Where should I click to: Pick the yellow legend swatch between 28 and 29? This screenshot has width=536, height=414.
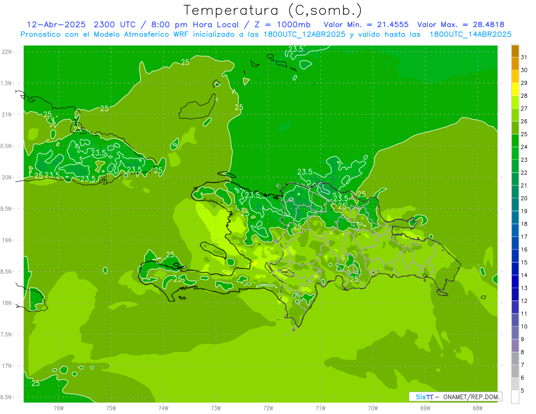tap(515, 89)
